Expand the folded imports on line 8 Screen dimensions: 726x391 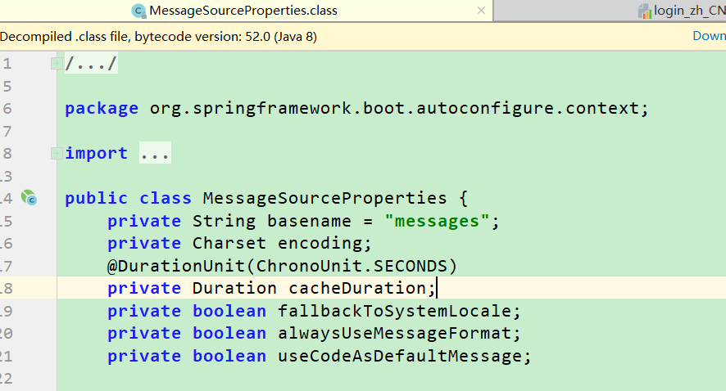coord(57,153)
